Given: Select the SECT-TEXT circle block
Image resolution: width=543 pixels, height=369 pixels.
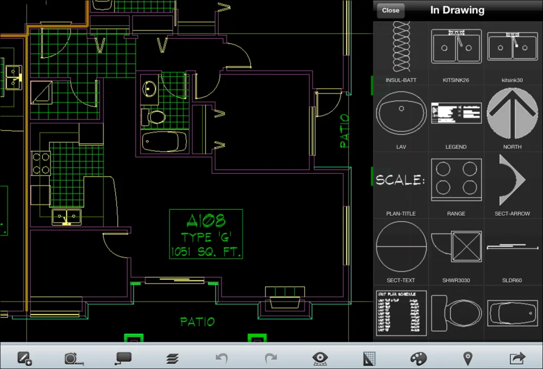Looking at the screenshot, I should click(x=401, y=247).
